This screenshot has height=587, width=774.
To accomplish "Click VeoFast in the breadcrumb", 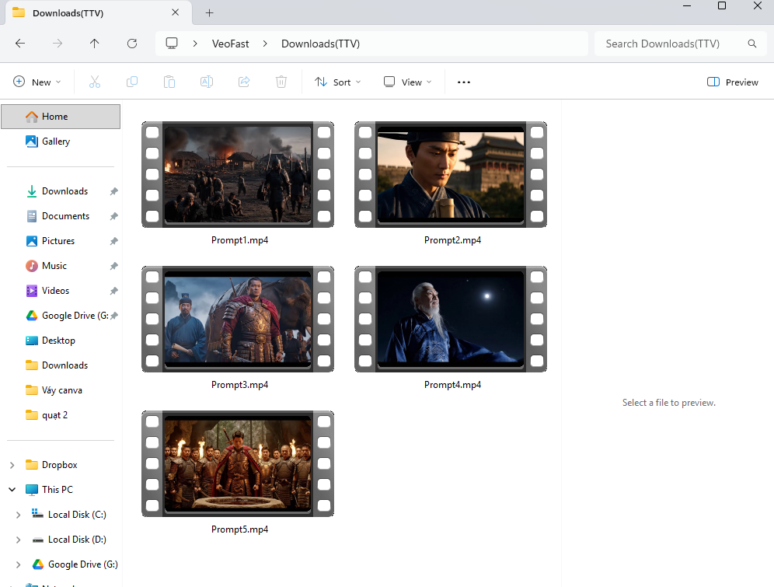I will click(231, 44).
